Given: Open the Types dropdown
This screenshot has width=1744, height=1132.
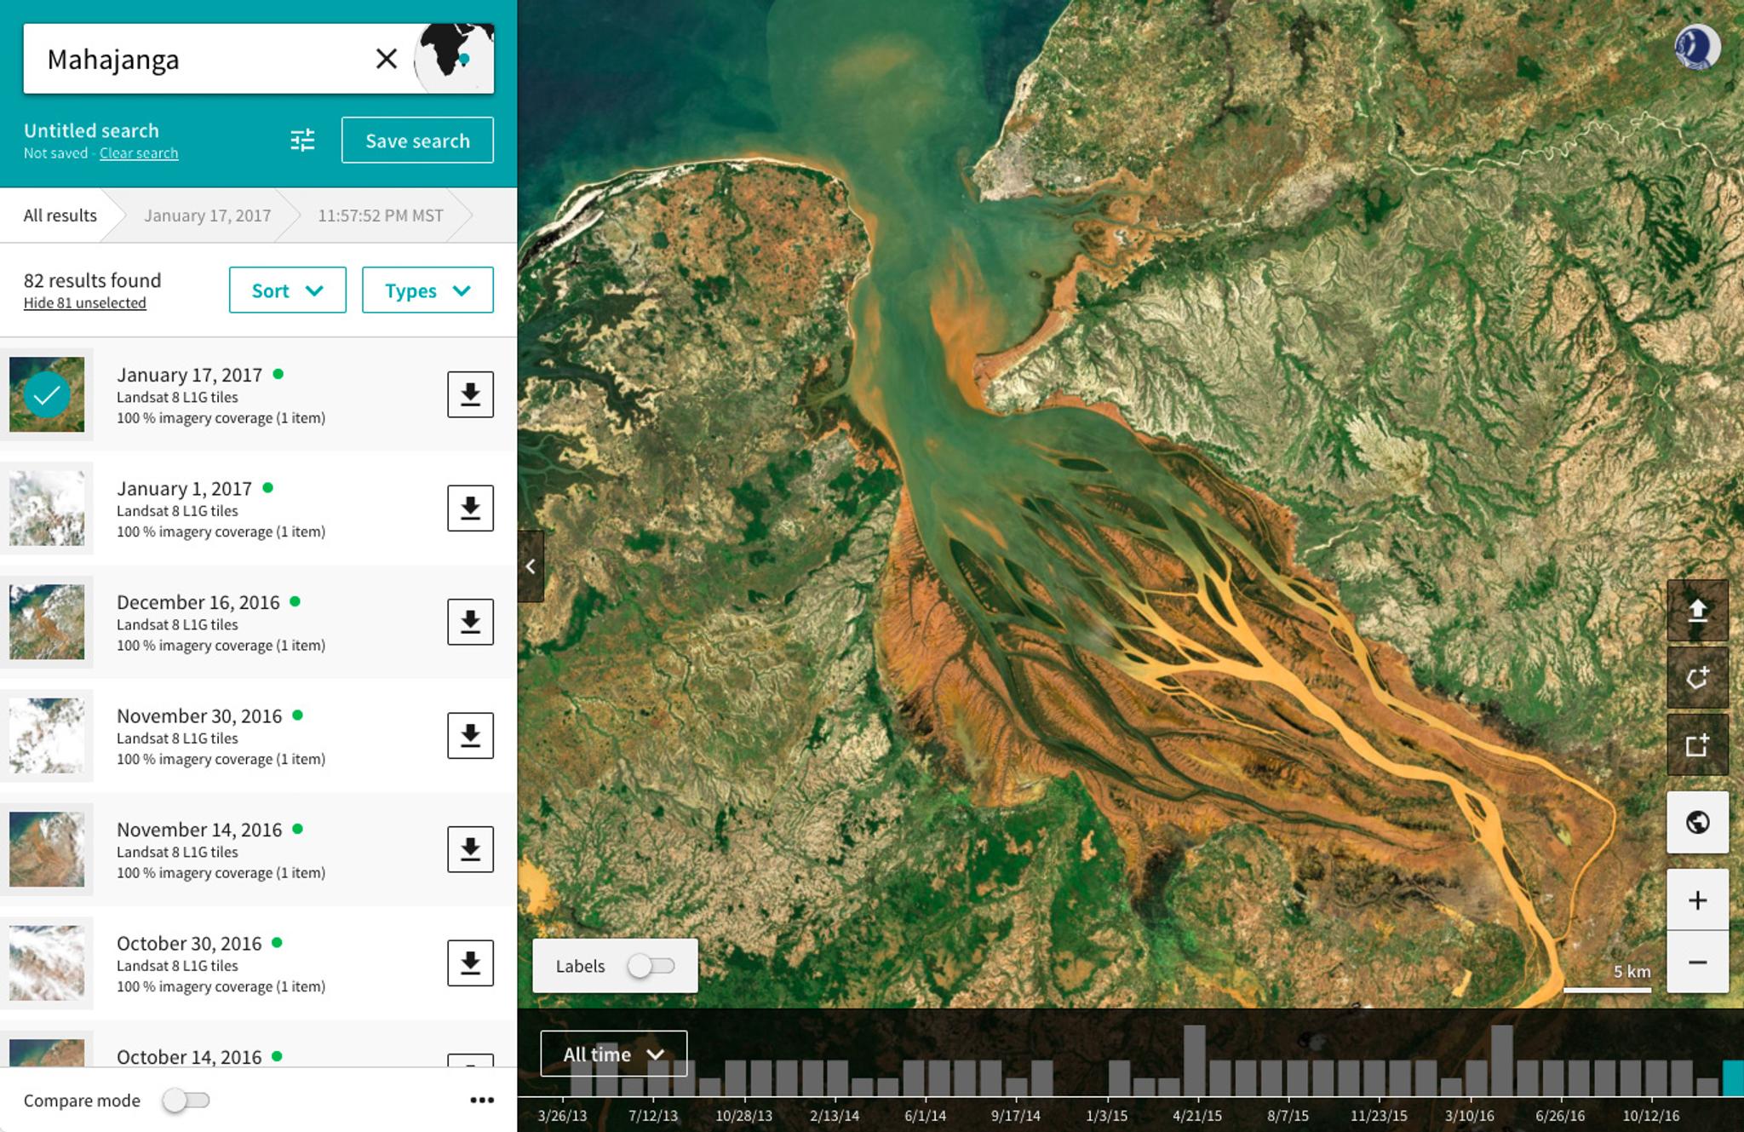Looking at the screenshot, I should 427,290.
